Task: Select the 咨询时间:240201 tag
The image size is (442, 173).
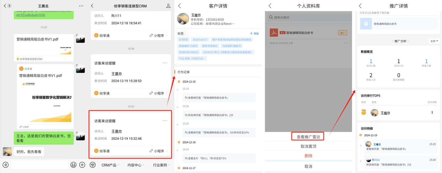Action: click(189, 52)
